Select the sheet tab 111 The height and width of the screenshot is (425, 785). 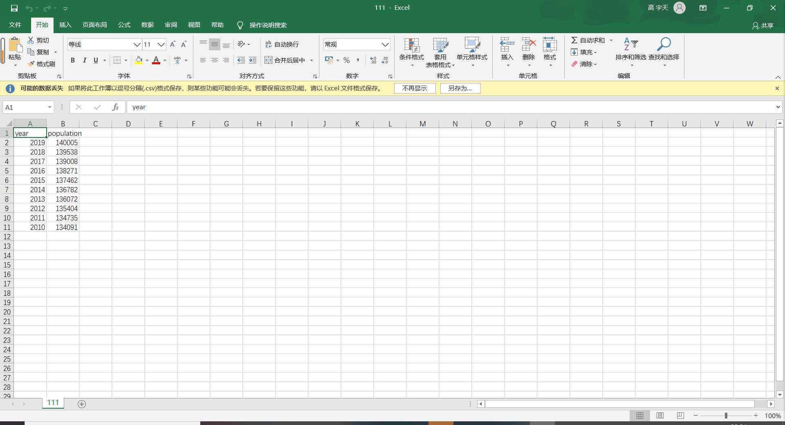click(53, 403)
